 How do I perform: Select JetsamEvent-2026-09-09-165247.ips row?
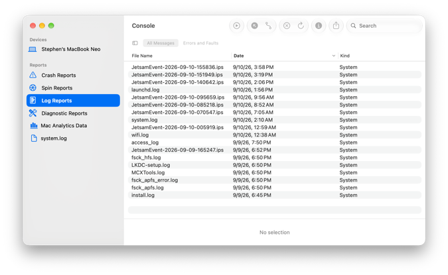(x=275, y=150)
